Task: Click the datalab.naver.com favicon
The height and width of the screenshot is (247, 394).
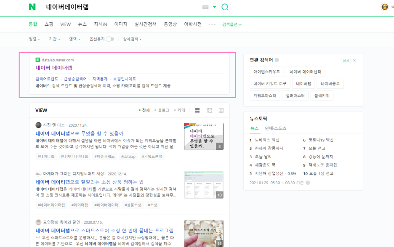Action: pyautogui.click(x=38, y=60)
